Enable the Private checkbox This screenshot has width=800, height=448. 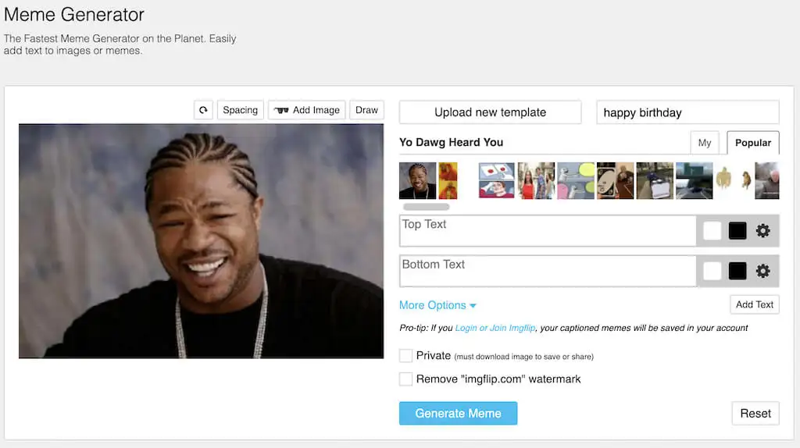(405, 356)
